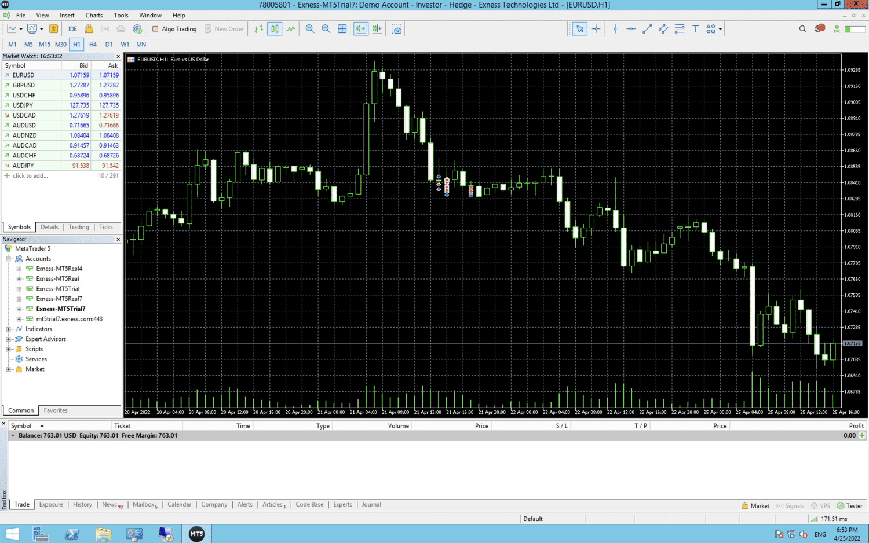Close the Market Watch panel

[118, 56]
